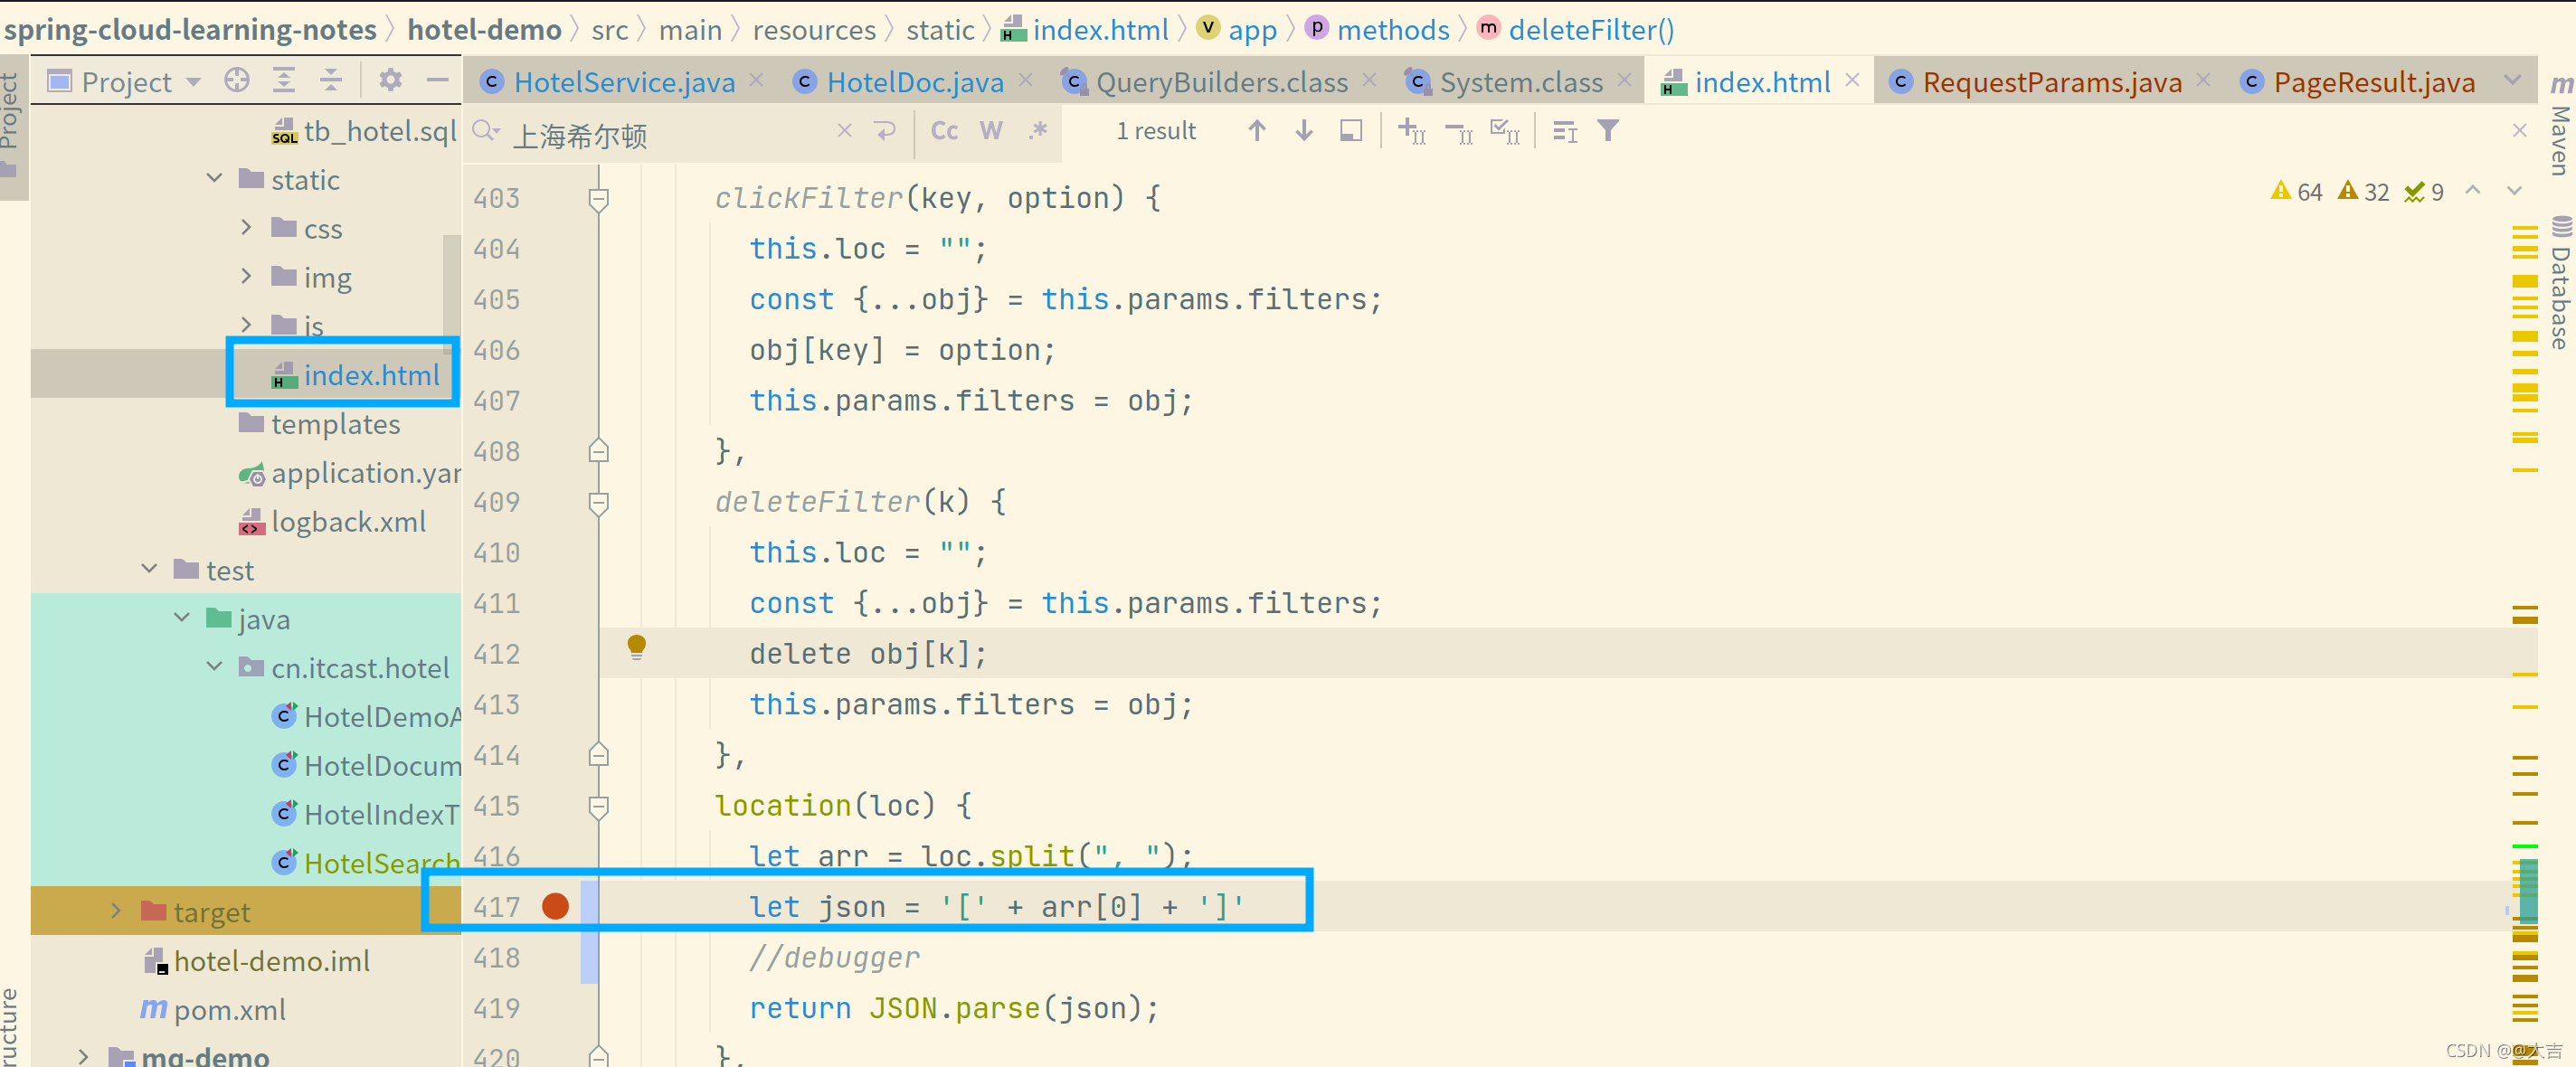The height and width of the screenshot is (1067, 2576).
Task: Close the HotelDoc.java tab
Action: pos(1026,80)
